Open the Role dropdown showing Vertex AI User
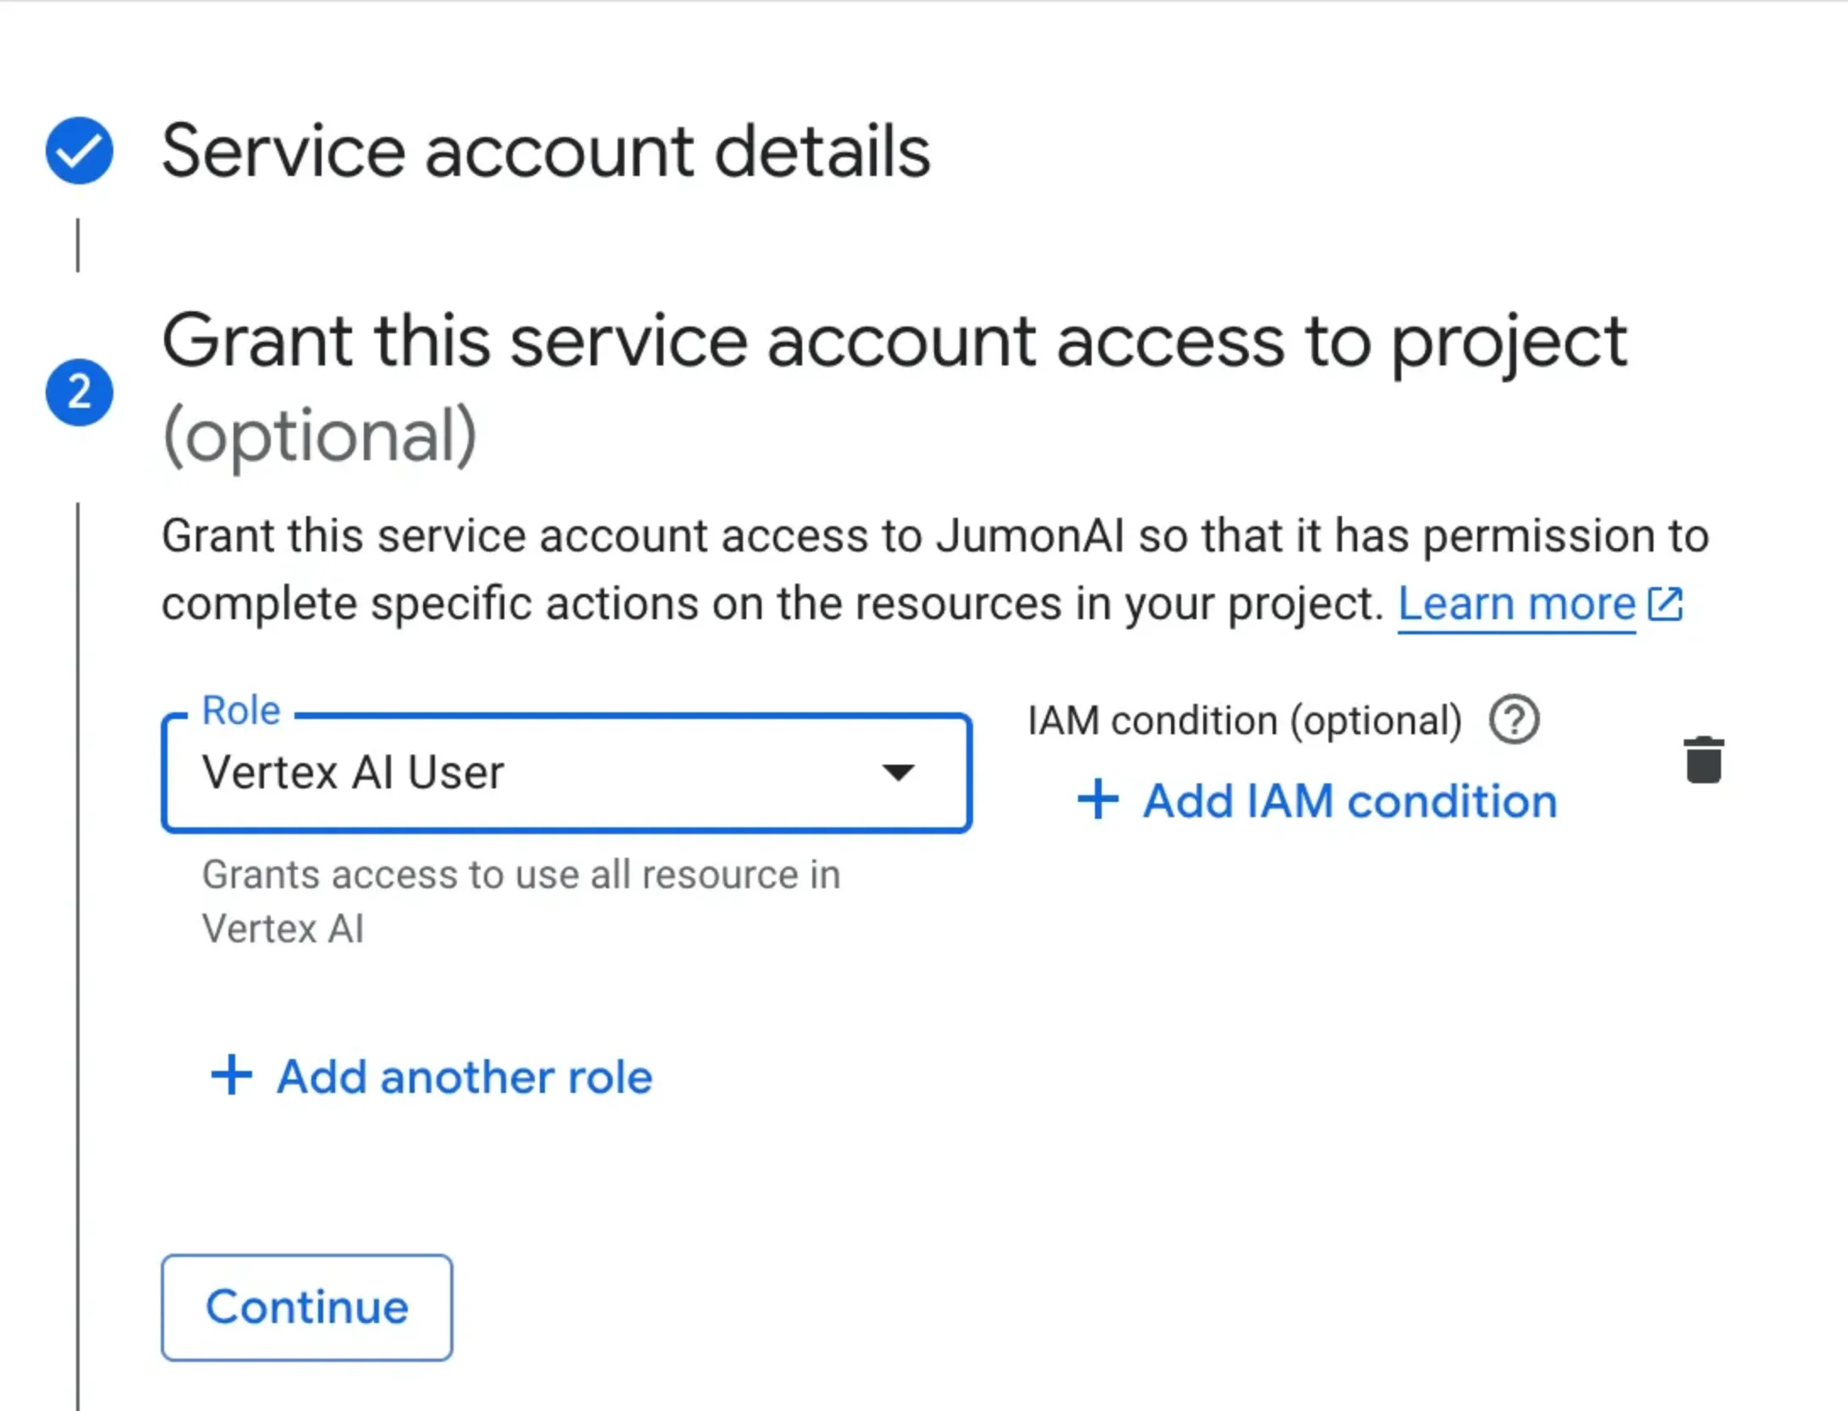The image size is (1848, 1411). tap(567, 772)
